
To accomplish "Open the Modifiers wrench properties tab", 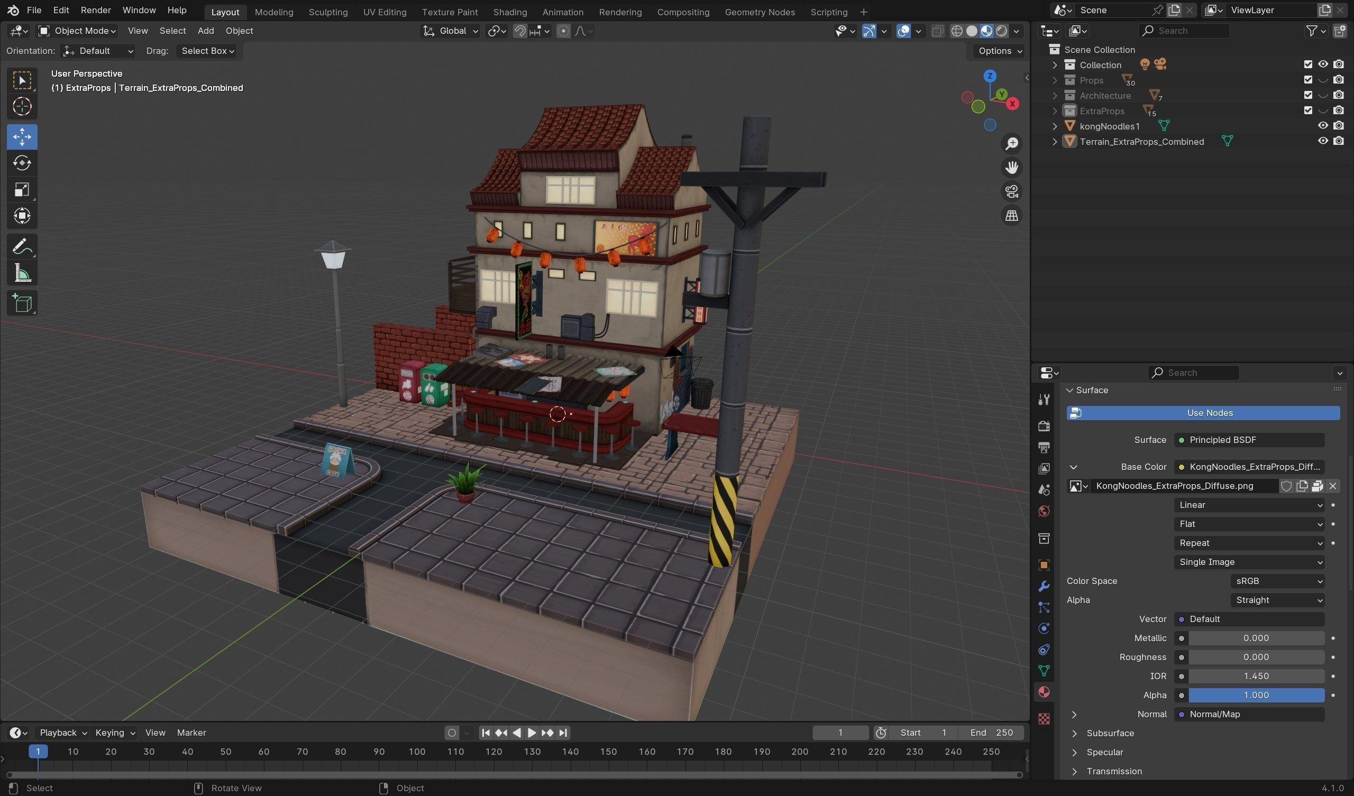I will click(x=1044, y=587).
